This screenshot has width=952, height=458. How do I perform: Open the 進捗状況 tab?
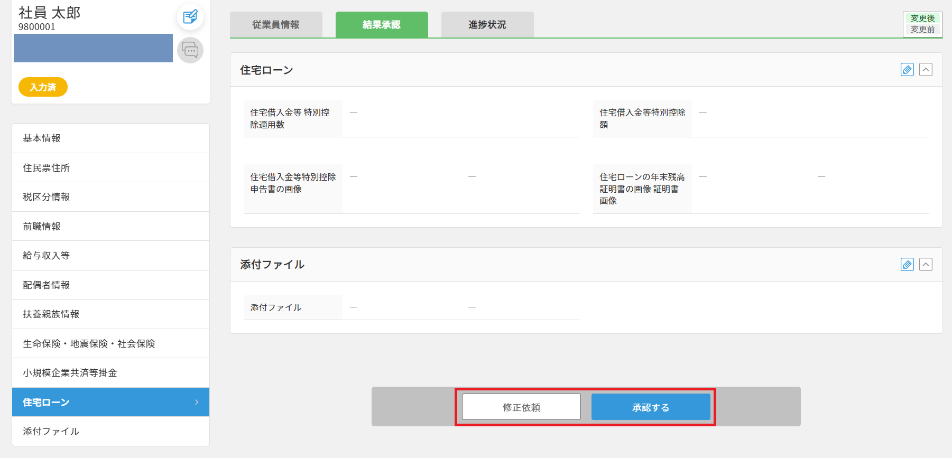487,25
